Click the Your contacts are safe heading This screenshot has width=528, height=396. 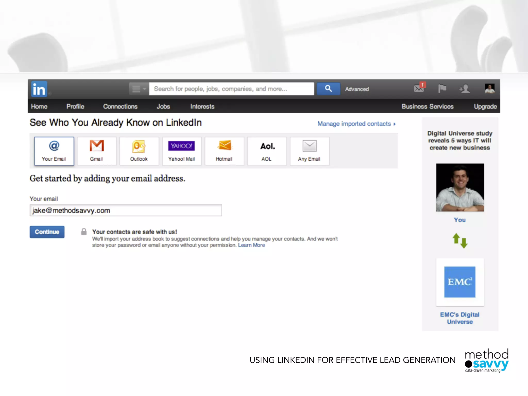click(135, 232)
